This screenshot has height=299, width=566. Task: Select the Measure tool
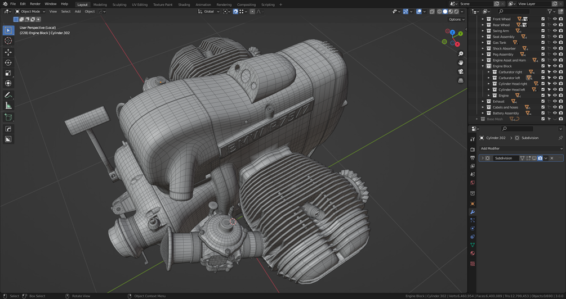8,106
